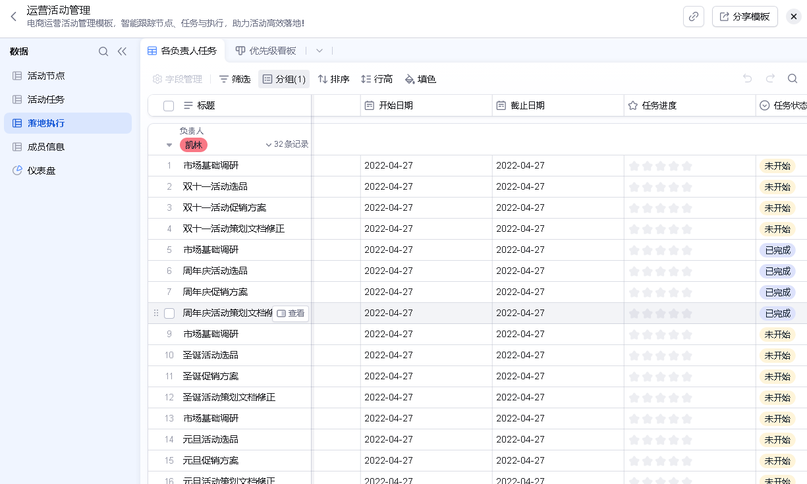Viewport: 807px width, 484px height.
Task: Click the back arrow beside 运营活动管理
Action: pos(13,16)
